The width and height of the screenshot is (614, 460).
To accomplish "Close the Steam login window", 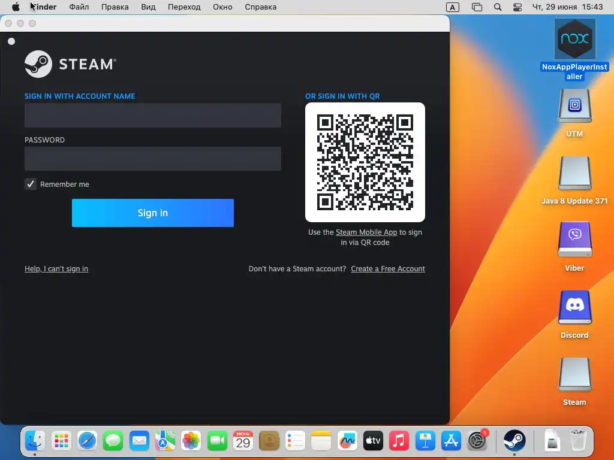I will pos(8,23).
